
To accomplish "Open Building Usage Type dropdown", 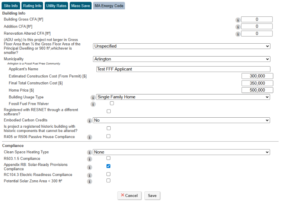I will coord(183,97).
